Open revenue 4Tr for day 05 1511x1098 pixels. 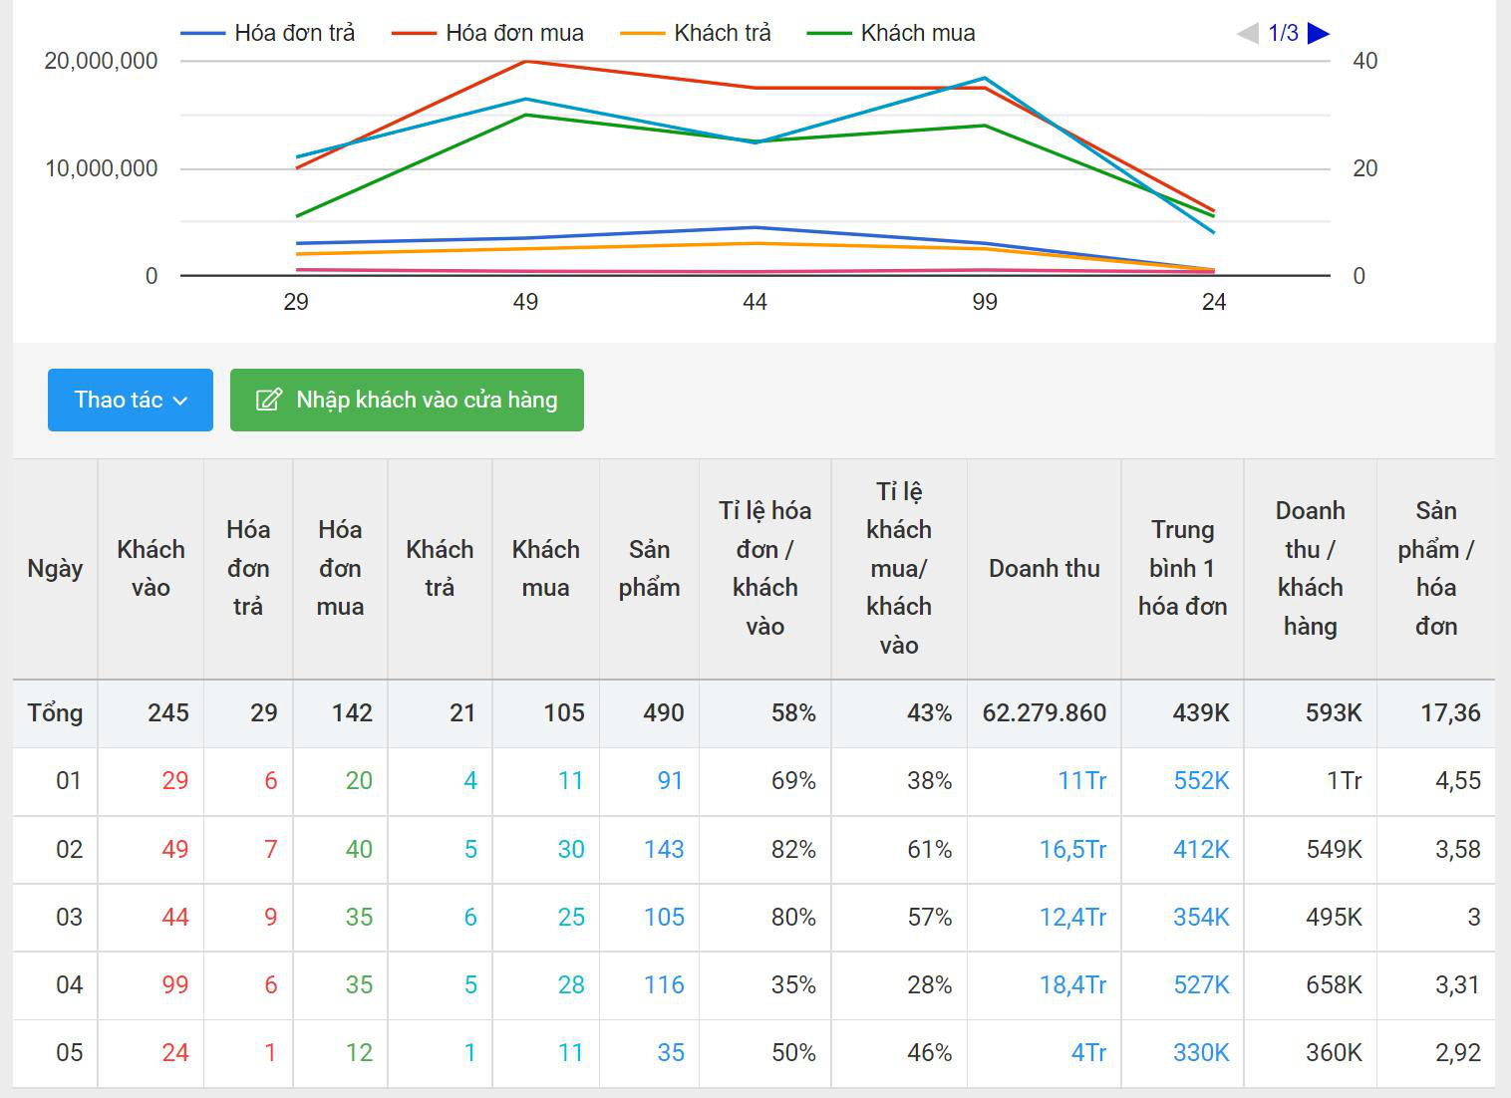1089,1052
